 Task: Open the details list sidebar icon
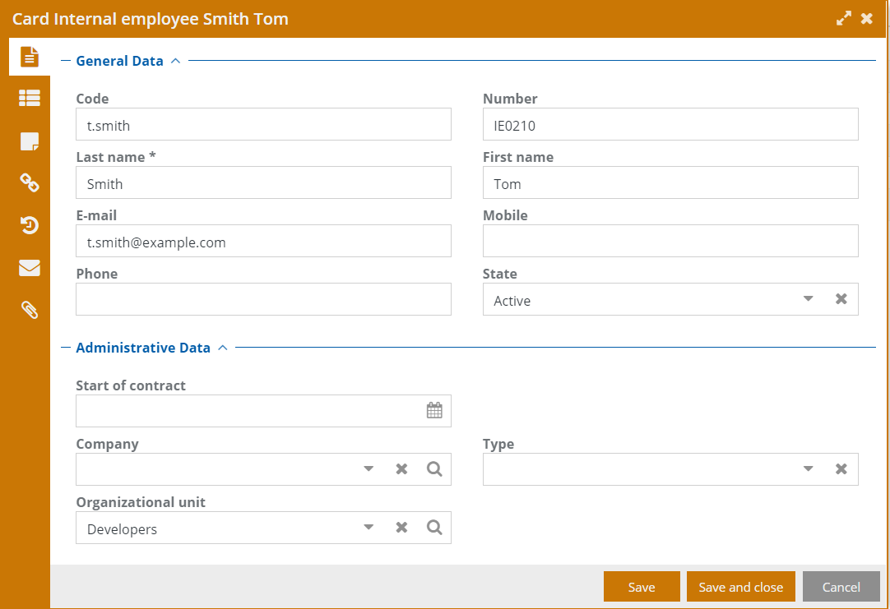click(30, 98)
